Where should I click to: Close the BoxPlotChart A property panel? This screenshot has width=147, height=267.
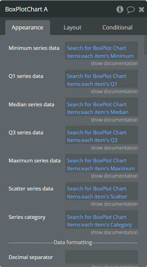coord(141,9)
